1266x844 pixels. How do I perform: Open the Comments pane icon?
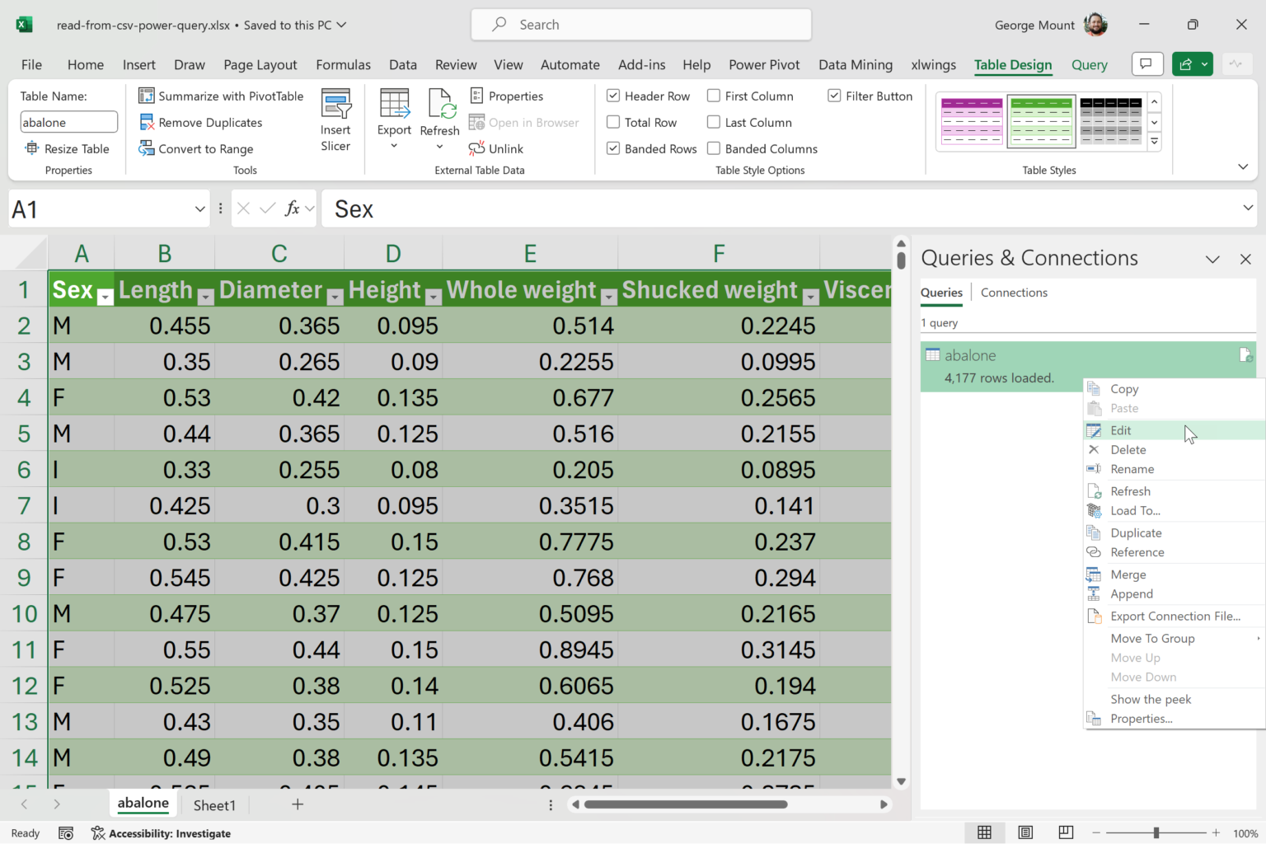(1146, 64)
